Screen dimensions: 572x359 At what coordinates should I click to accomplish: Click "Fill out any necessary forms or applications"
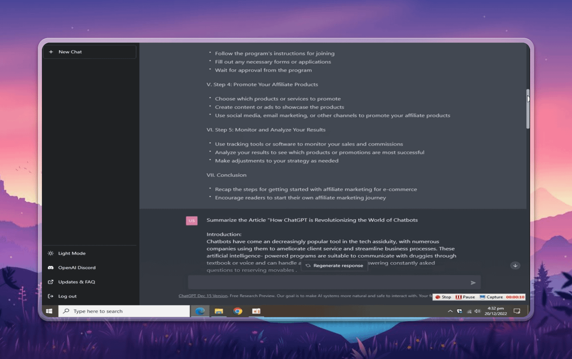coord(273,62)
